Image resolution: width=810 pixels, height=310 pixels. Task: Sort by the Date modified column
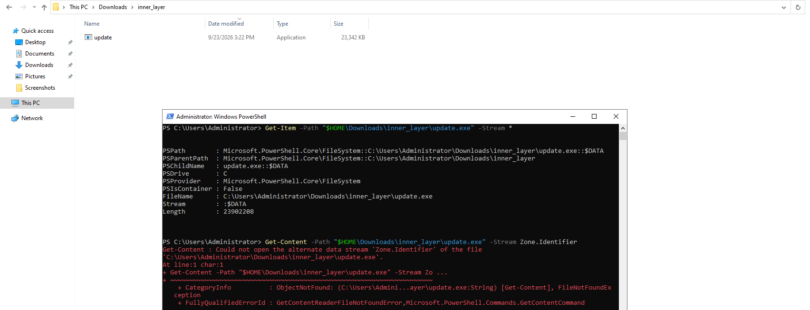(x=226, y=24)
